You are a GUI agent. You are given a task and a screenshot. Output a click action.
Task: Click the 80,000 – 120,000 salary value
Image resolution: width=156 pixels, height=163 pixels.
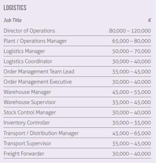pos(130,31)
